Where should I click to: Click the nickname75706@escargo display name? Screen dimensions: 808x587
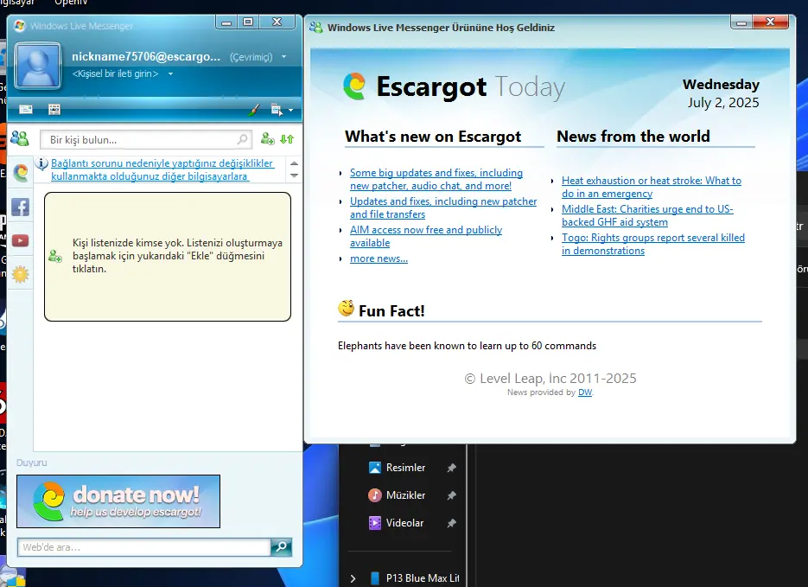(x=146, y=57)
